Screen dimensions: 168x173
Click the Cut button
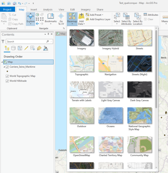(12, 15)
